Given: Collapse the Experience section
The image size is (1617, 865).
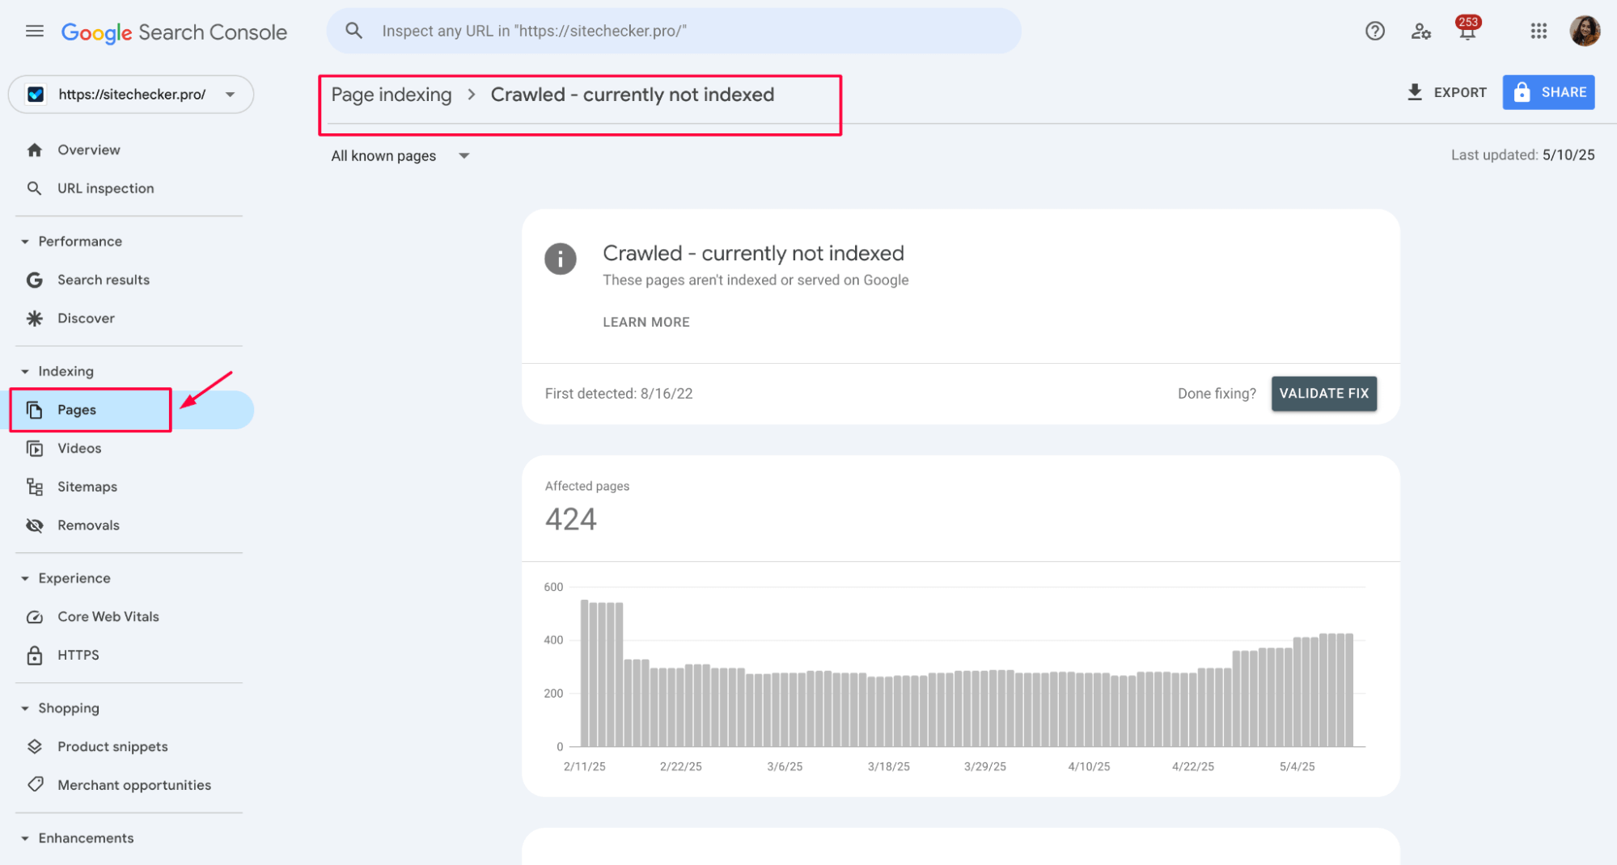Looking at the screenshot, I should pyautogui.click(x=25, y=579).
